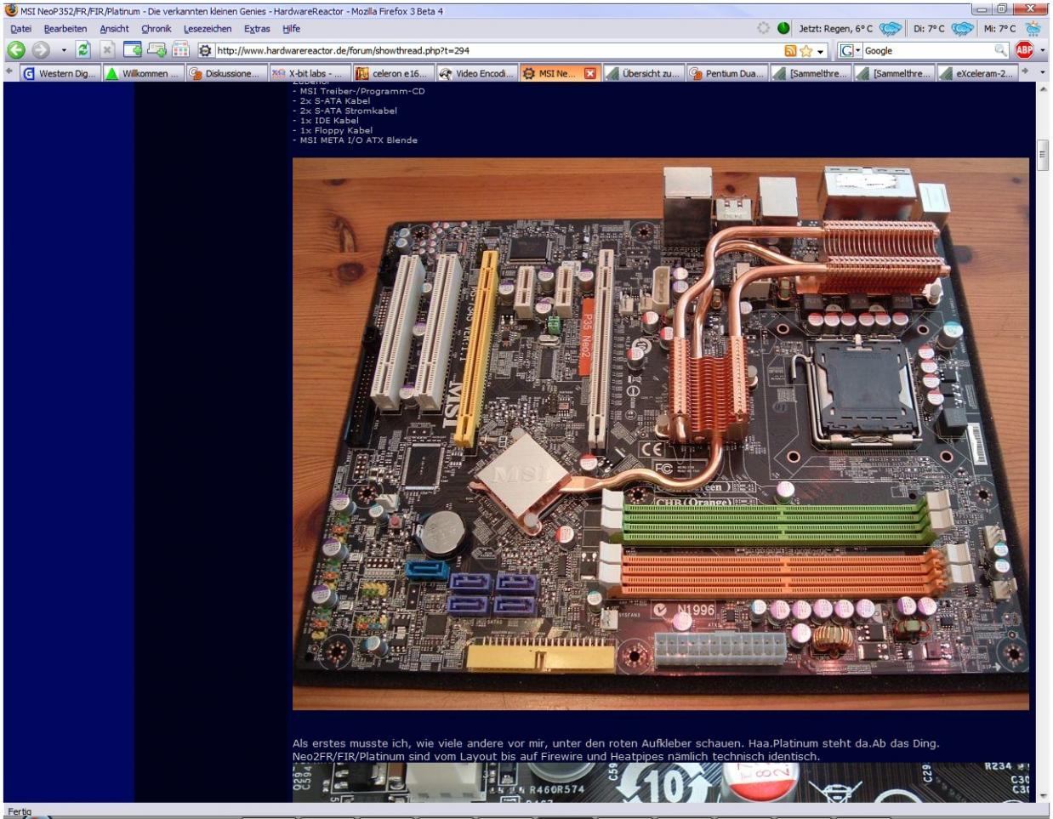Image resolution: width=1053 pixels, height=819 pixels.
Task: Click the site favicon in the address bar
Action: click(207, 51)
